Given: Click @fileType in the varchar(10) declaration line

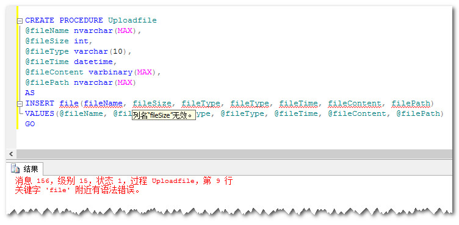Looking at the screenshot, I should tap(47, 51).
